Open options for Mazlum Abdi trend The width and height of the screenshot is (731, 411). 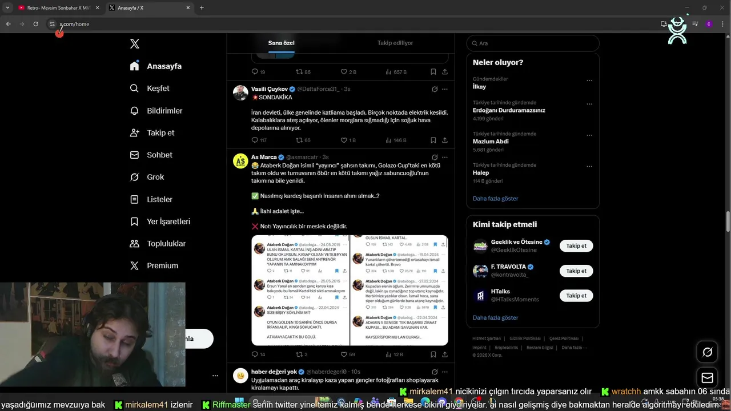[x=589, y=135]
